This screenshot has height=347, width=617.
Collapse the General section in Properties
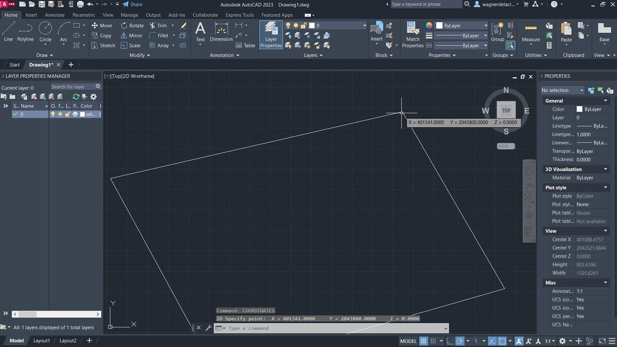pos(605,101)
